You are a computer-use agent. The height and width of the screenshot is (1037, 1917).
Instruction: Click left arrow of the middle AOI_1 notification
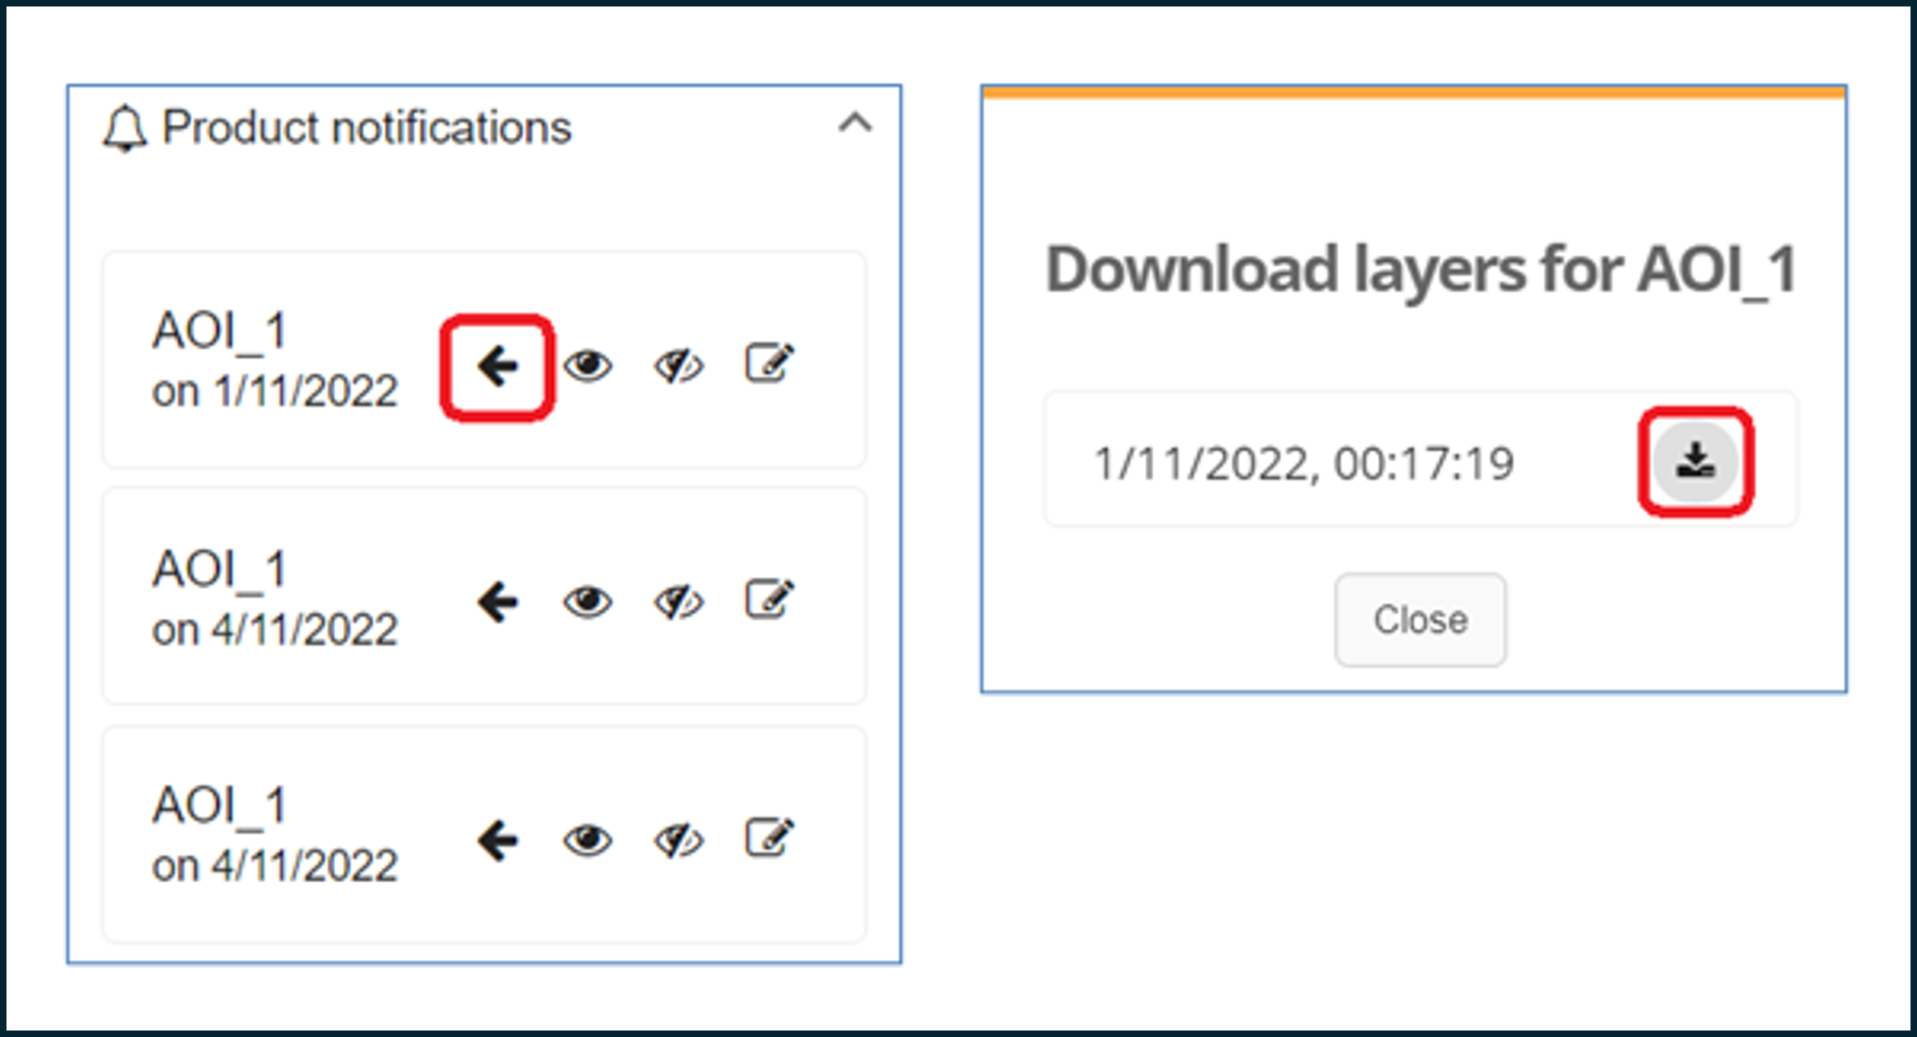[497, 603]
